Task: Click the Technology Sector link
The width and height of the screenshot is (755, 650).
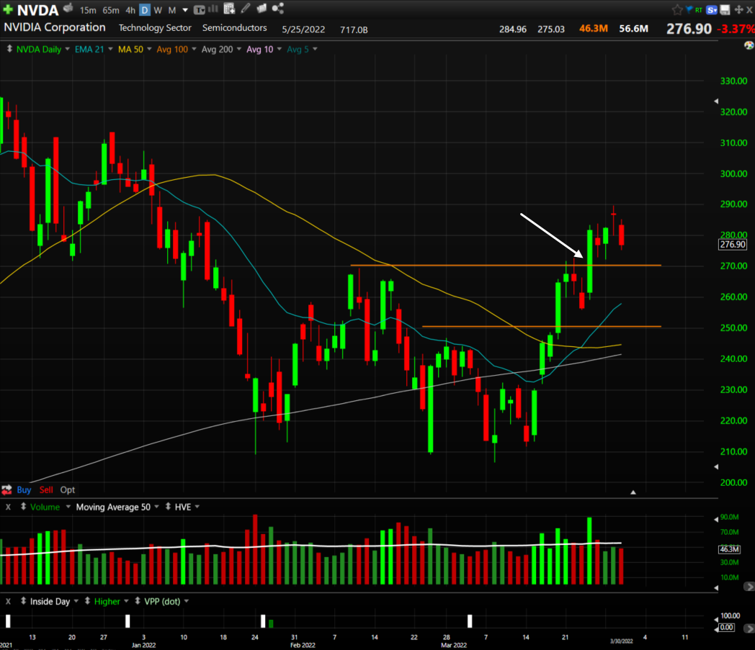Action: [155, 28]
